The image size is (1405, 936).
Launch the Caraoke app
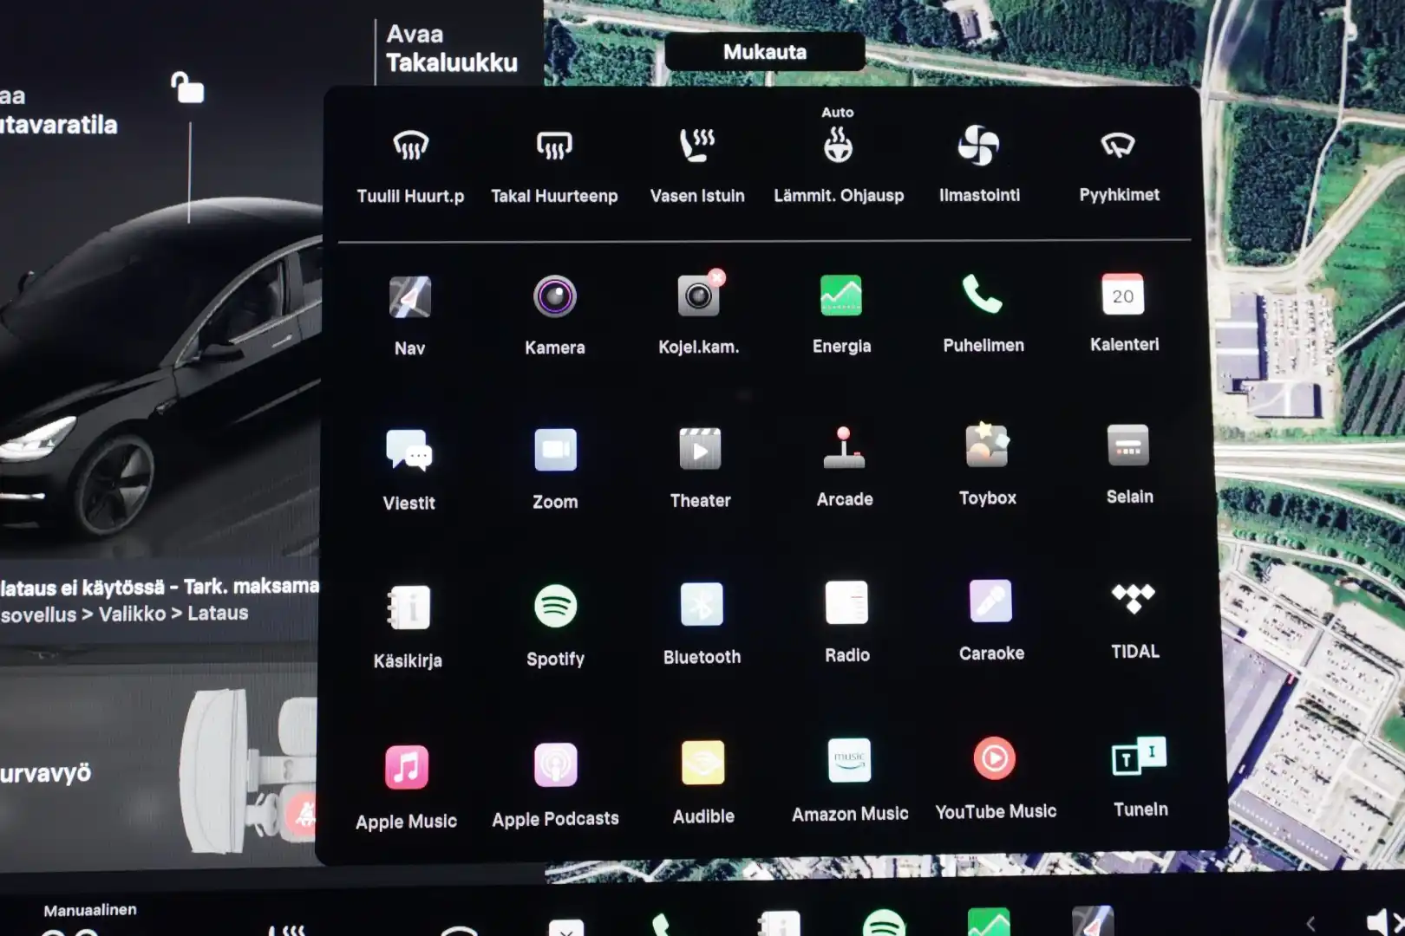coord(990,601)
